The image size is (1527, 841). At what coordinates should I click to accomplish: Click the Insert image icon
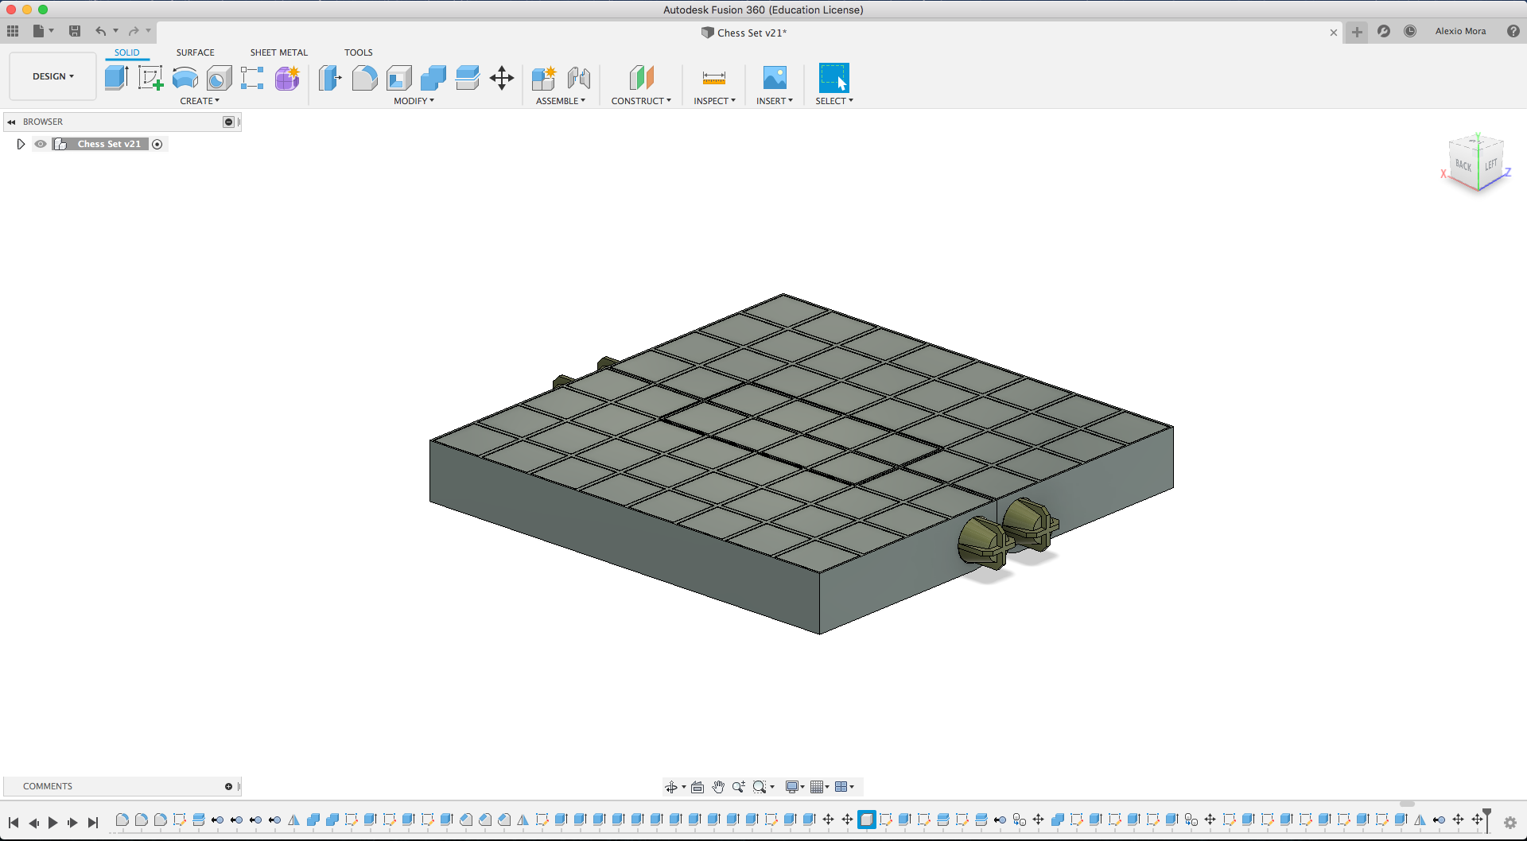(775, 78)
